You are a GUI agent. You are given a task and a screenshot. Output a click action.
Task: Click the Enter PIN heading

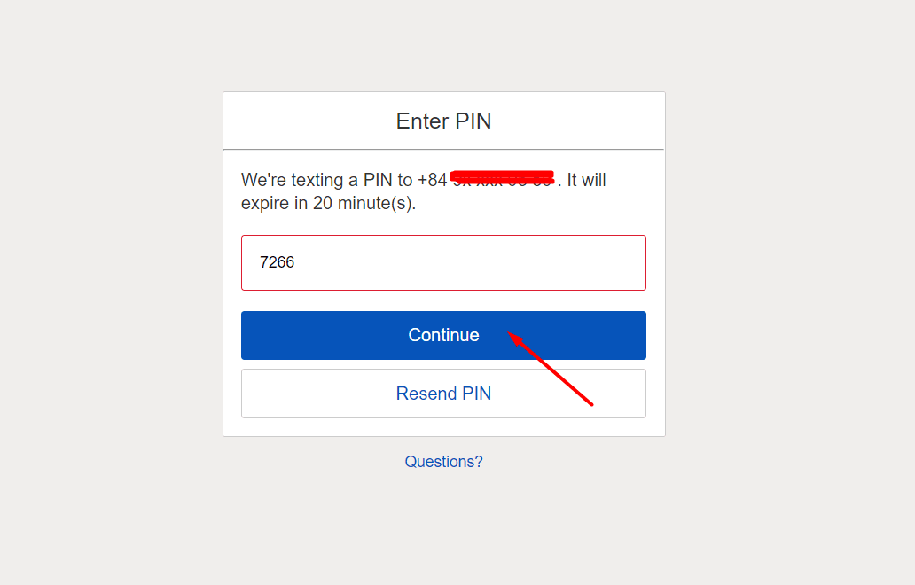[x=443, y=121]
